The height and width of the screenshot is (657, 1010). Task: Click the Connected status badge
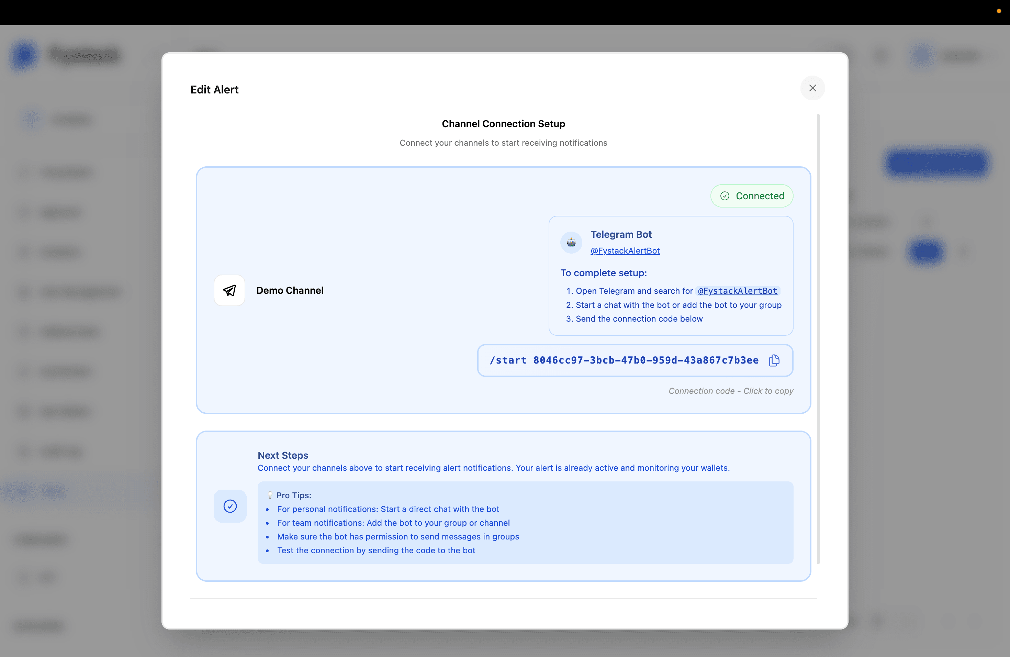click(x=751, y=196)
